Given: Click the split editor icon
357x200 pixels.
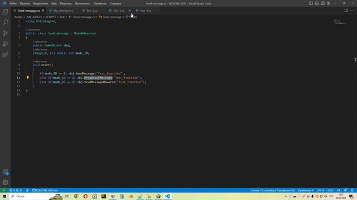Looking at the screenshot, I should click(346, 11).
